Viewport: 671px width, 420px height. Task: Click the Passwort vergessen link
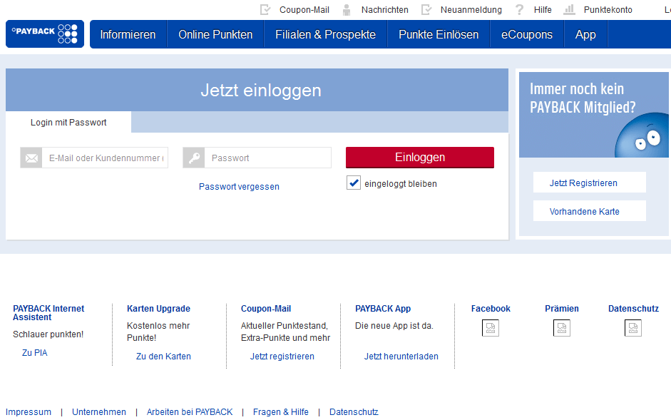pos(239,187)
